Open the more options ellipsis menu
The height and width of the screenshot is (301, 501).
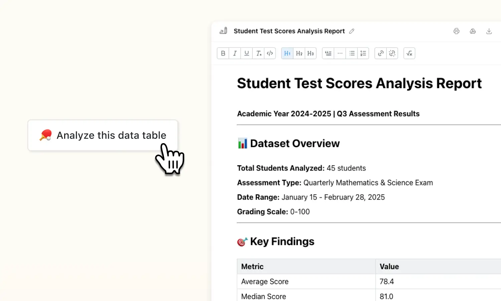(x=340, y=53)
